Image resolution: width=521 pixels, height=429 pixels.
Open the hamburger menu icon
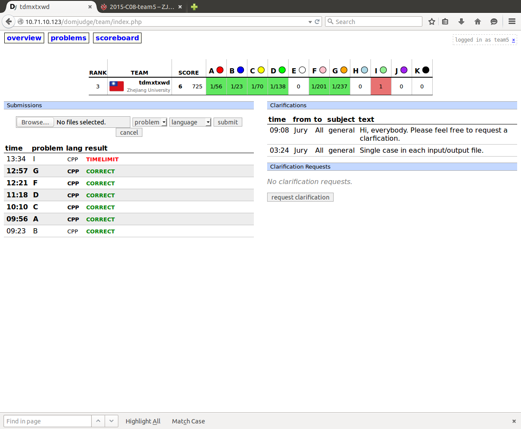(x=512, y=21)
